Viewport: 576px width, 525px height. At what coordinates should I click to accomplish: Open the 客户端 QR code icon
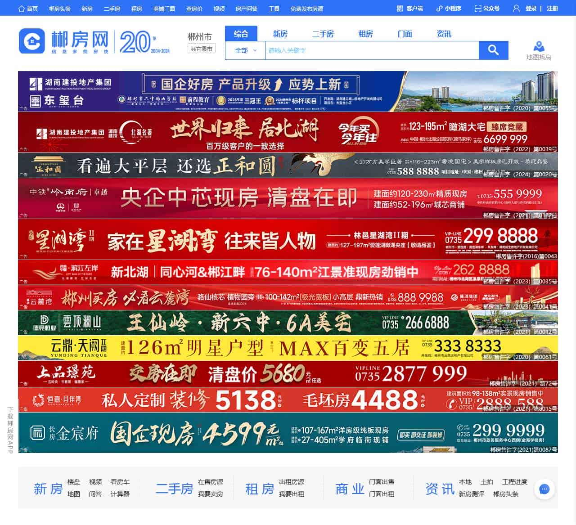pos(400,8)
